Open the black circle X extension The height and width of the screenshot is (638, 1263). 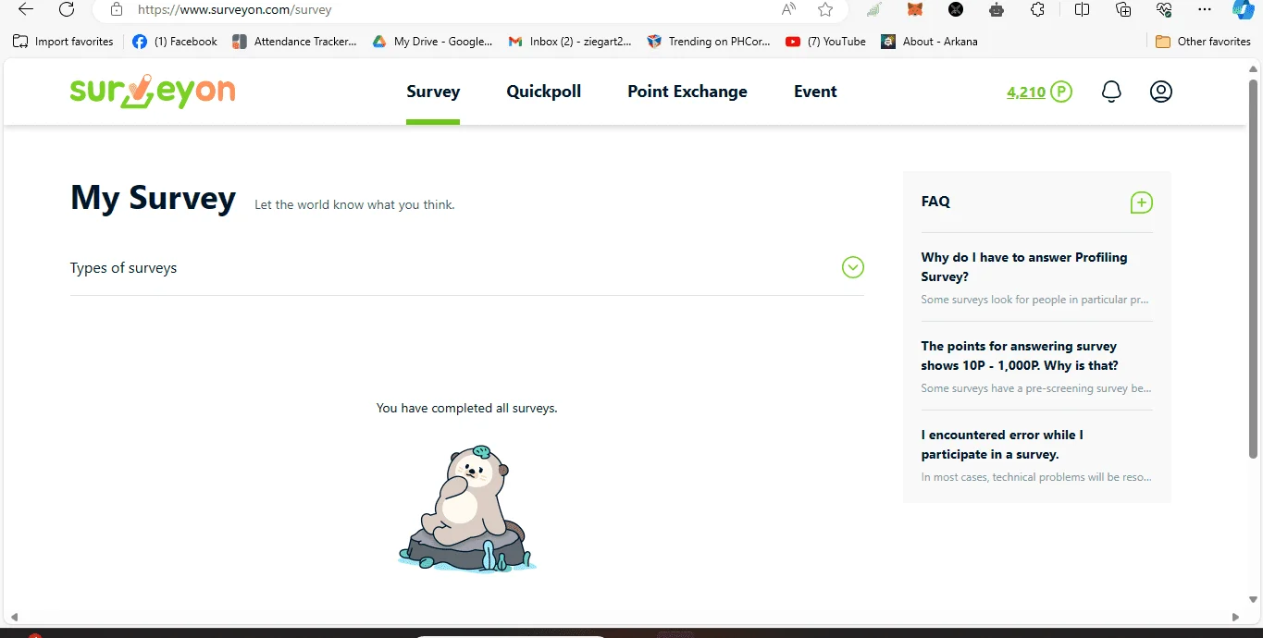956,9
